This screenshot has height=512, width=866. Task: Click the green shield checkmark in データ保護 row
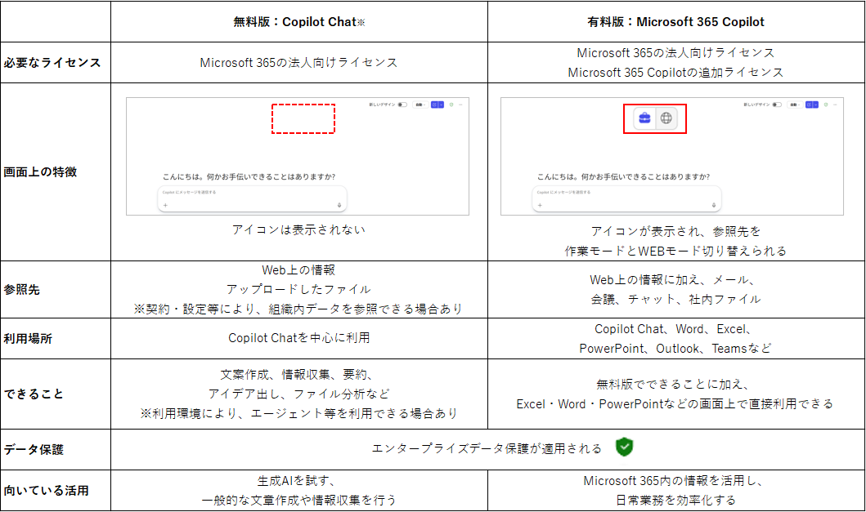click(624, 447)
